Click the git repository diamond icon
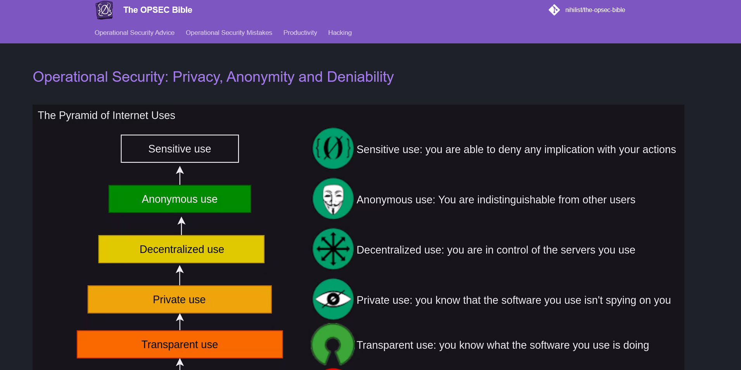Screen dimensions: 741x370 click(554, 10)
